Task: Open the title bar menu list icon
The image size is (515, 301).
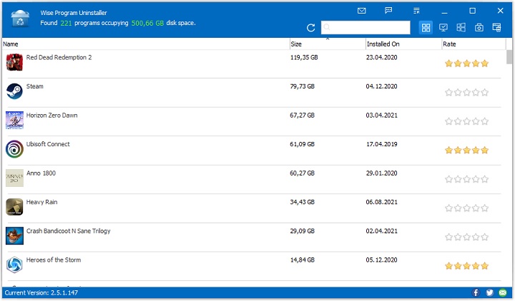Action: [416, 11]
